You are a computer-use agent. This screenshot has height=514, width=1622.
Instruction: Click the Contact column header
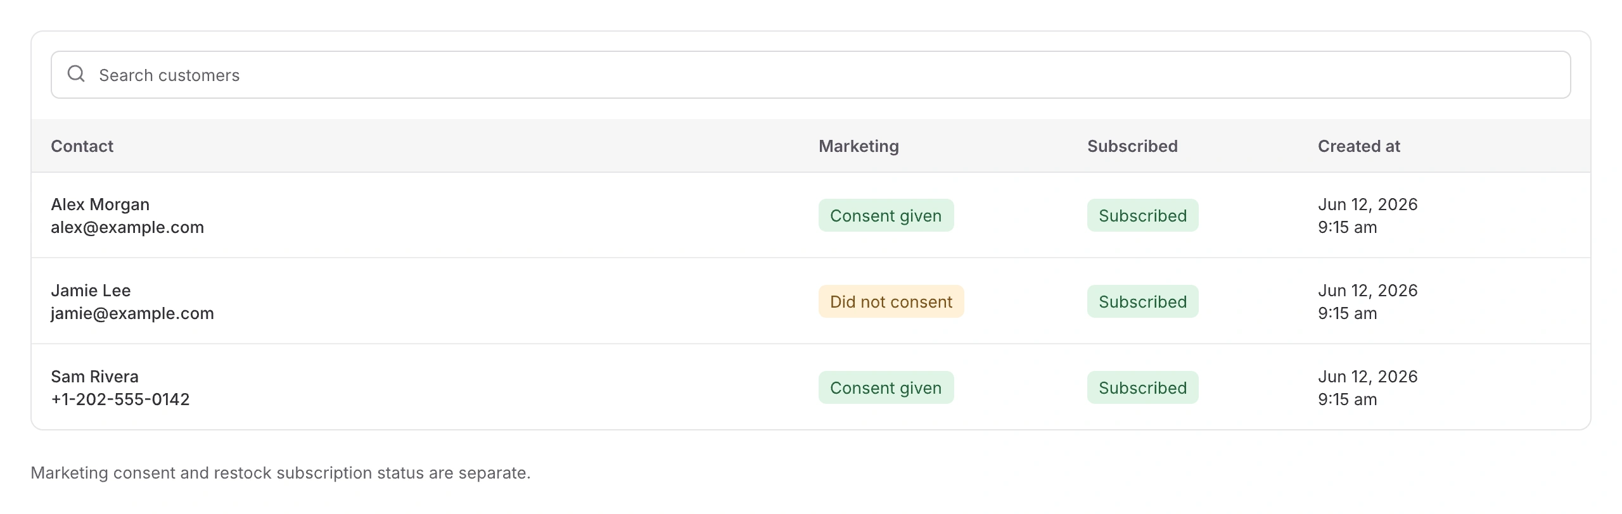(x=82, y=146)
